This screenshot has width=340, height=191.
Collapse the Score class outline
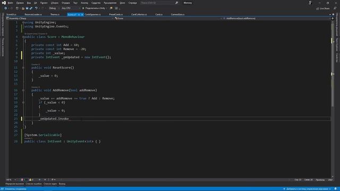(23, 37)
